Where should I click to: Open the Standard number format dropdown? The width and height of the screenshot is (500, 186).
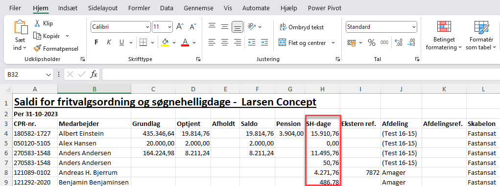(x=414, y=27)
